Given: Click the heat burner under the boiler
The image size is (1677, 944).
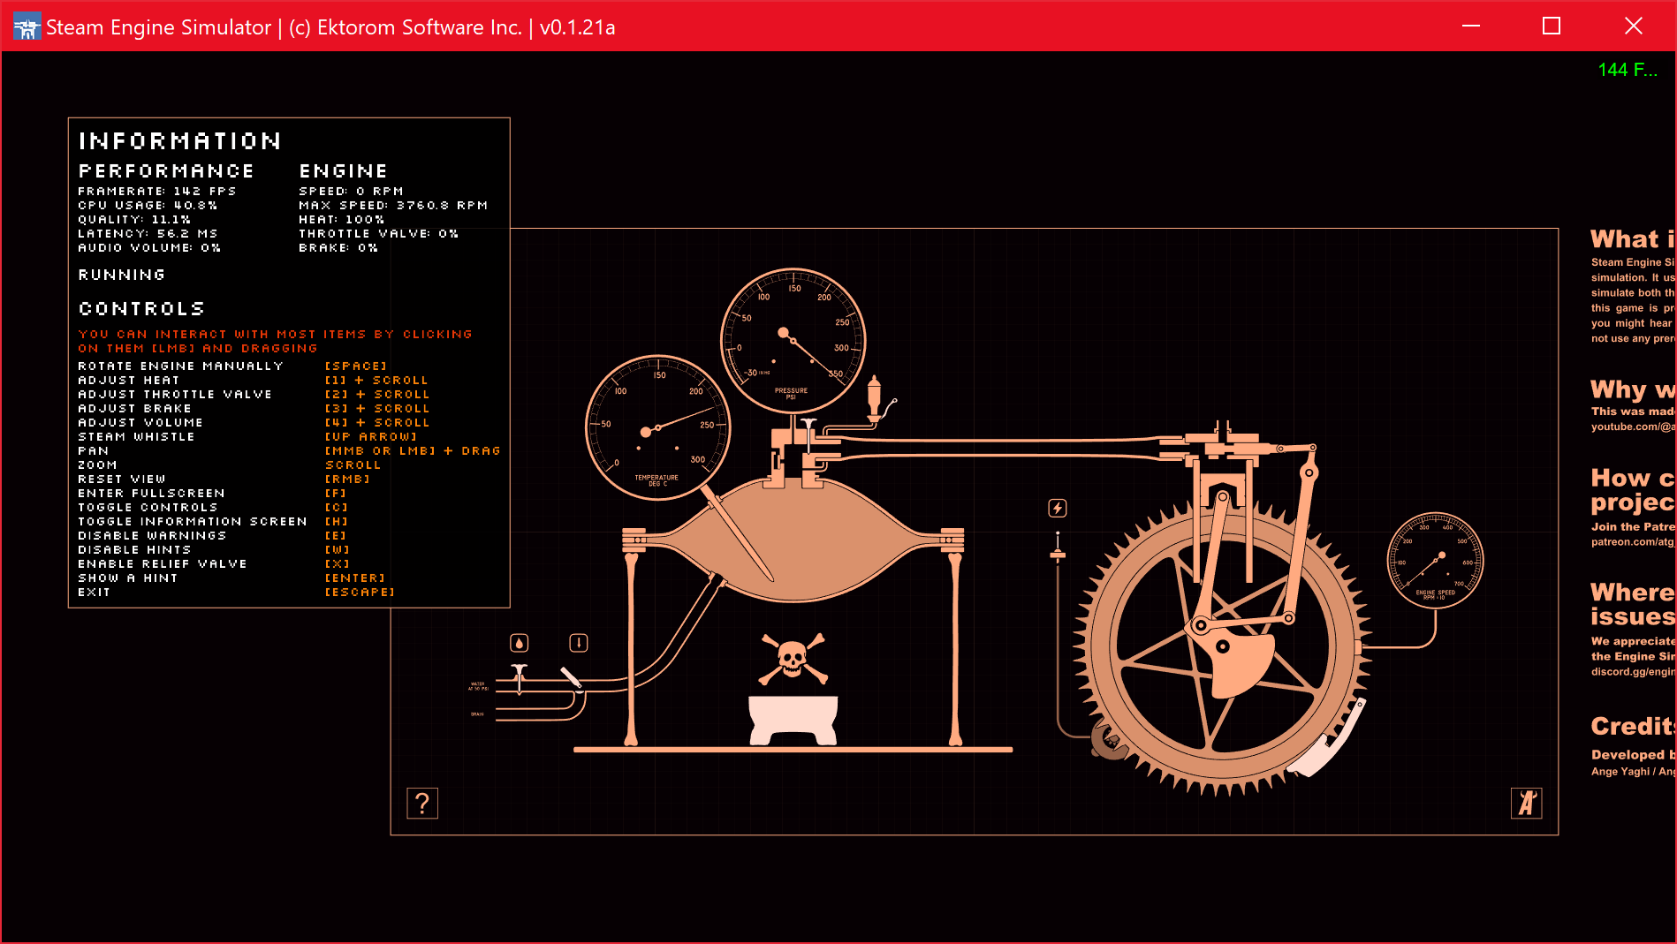Looking at the screenshot, I should pyautogui.click(x=793, y=720).
